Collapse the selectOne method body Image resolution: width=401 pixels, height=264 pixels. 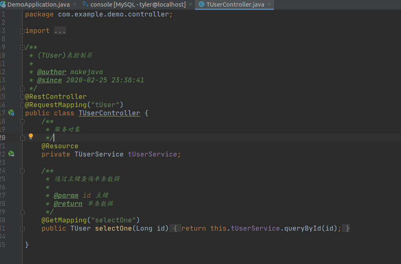point(22,228)
